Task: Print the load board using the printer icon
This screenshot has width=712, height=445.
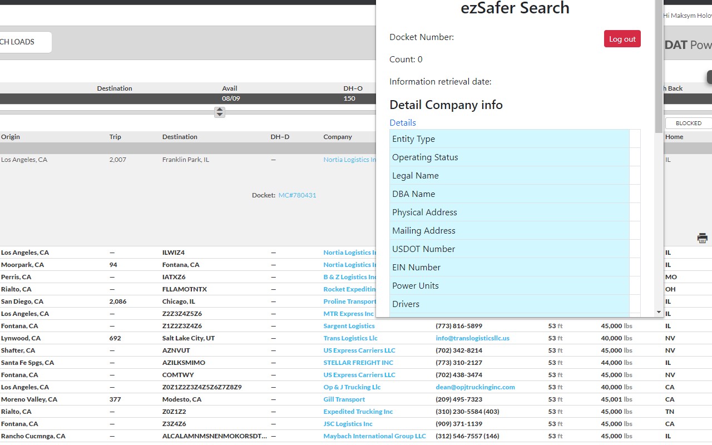Action: 703,238
